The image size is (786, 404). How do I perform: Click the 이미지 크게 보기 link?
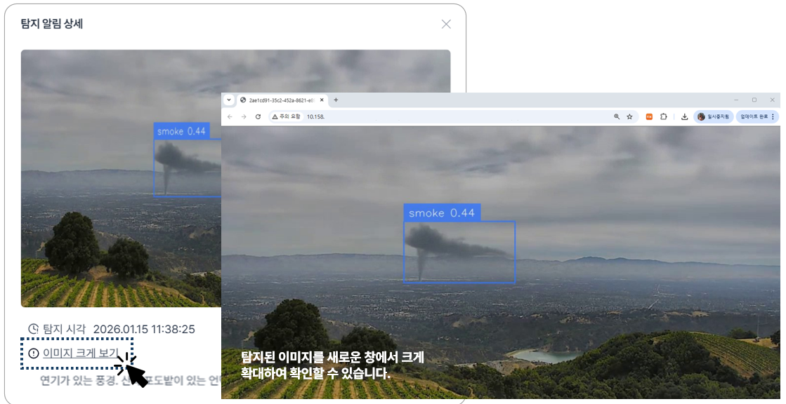(80, 353)
